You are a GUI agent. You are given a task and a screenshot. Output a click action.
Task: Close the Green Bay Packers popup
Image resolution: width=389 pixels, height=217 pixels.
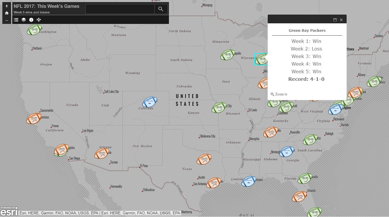[x=341, y=20]
